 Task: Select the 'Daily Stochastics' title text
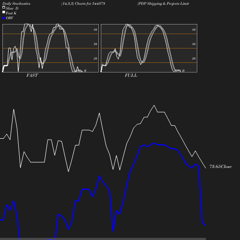(x=16, y=4)
